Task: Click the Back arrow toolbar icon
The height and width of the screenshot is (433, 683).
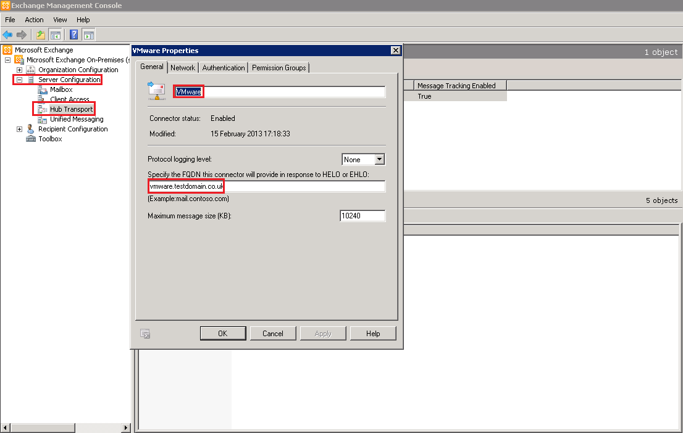Action: click(x=7, y=35)
